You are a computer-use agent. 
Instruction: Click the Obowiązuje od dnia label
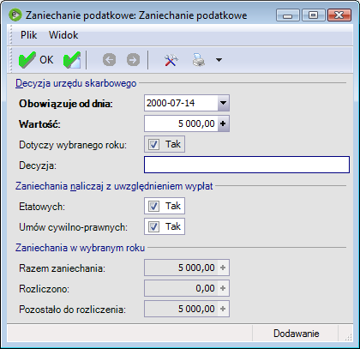66,104
